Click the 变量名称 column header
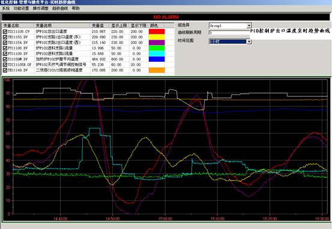 point(18,26)
